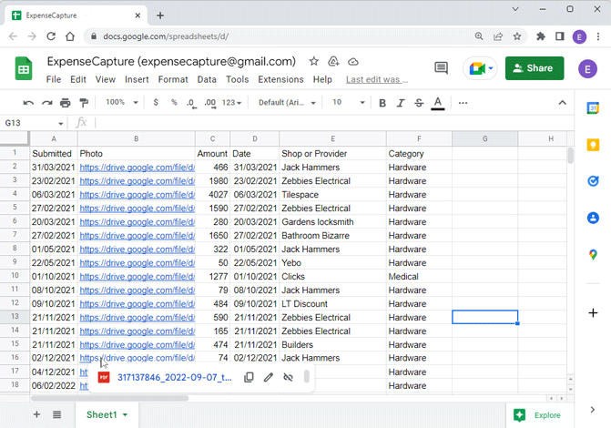This screenshot has height=428, width=611.
Task: Select the column G header
Action: coord(484,138)
